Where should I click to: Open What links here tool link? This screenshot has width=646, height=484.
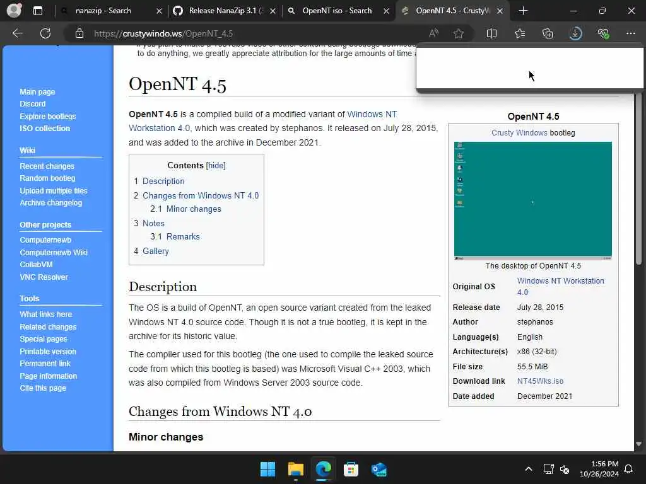(x=45, y=314)
